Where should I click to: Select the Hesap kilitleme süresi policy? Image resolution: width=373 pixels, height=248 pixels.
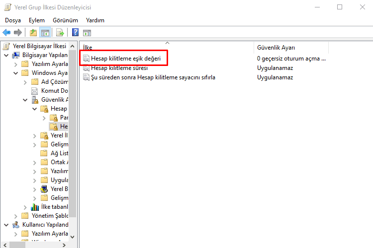(x=119, y=68)
